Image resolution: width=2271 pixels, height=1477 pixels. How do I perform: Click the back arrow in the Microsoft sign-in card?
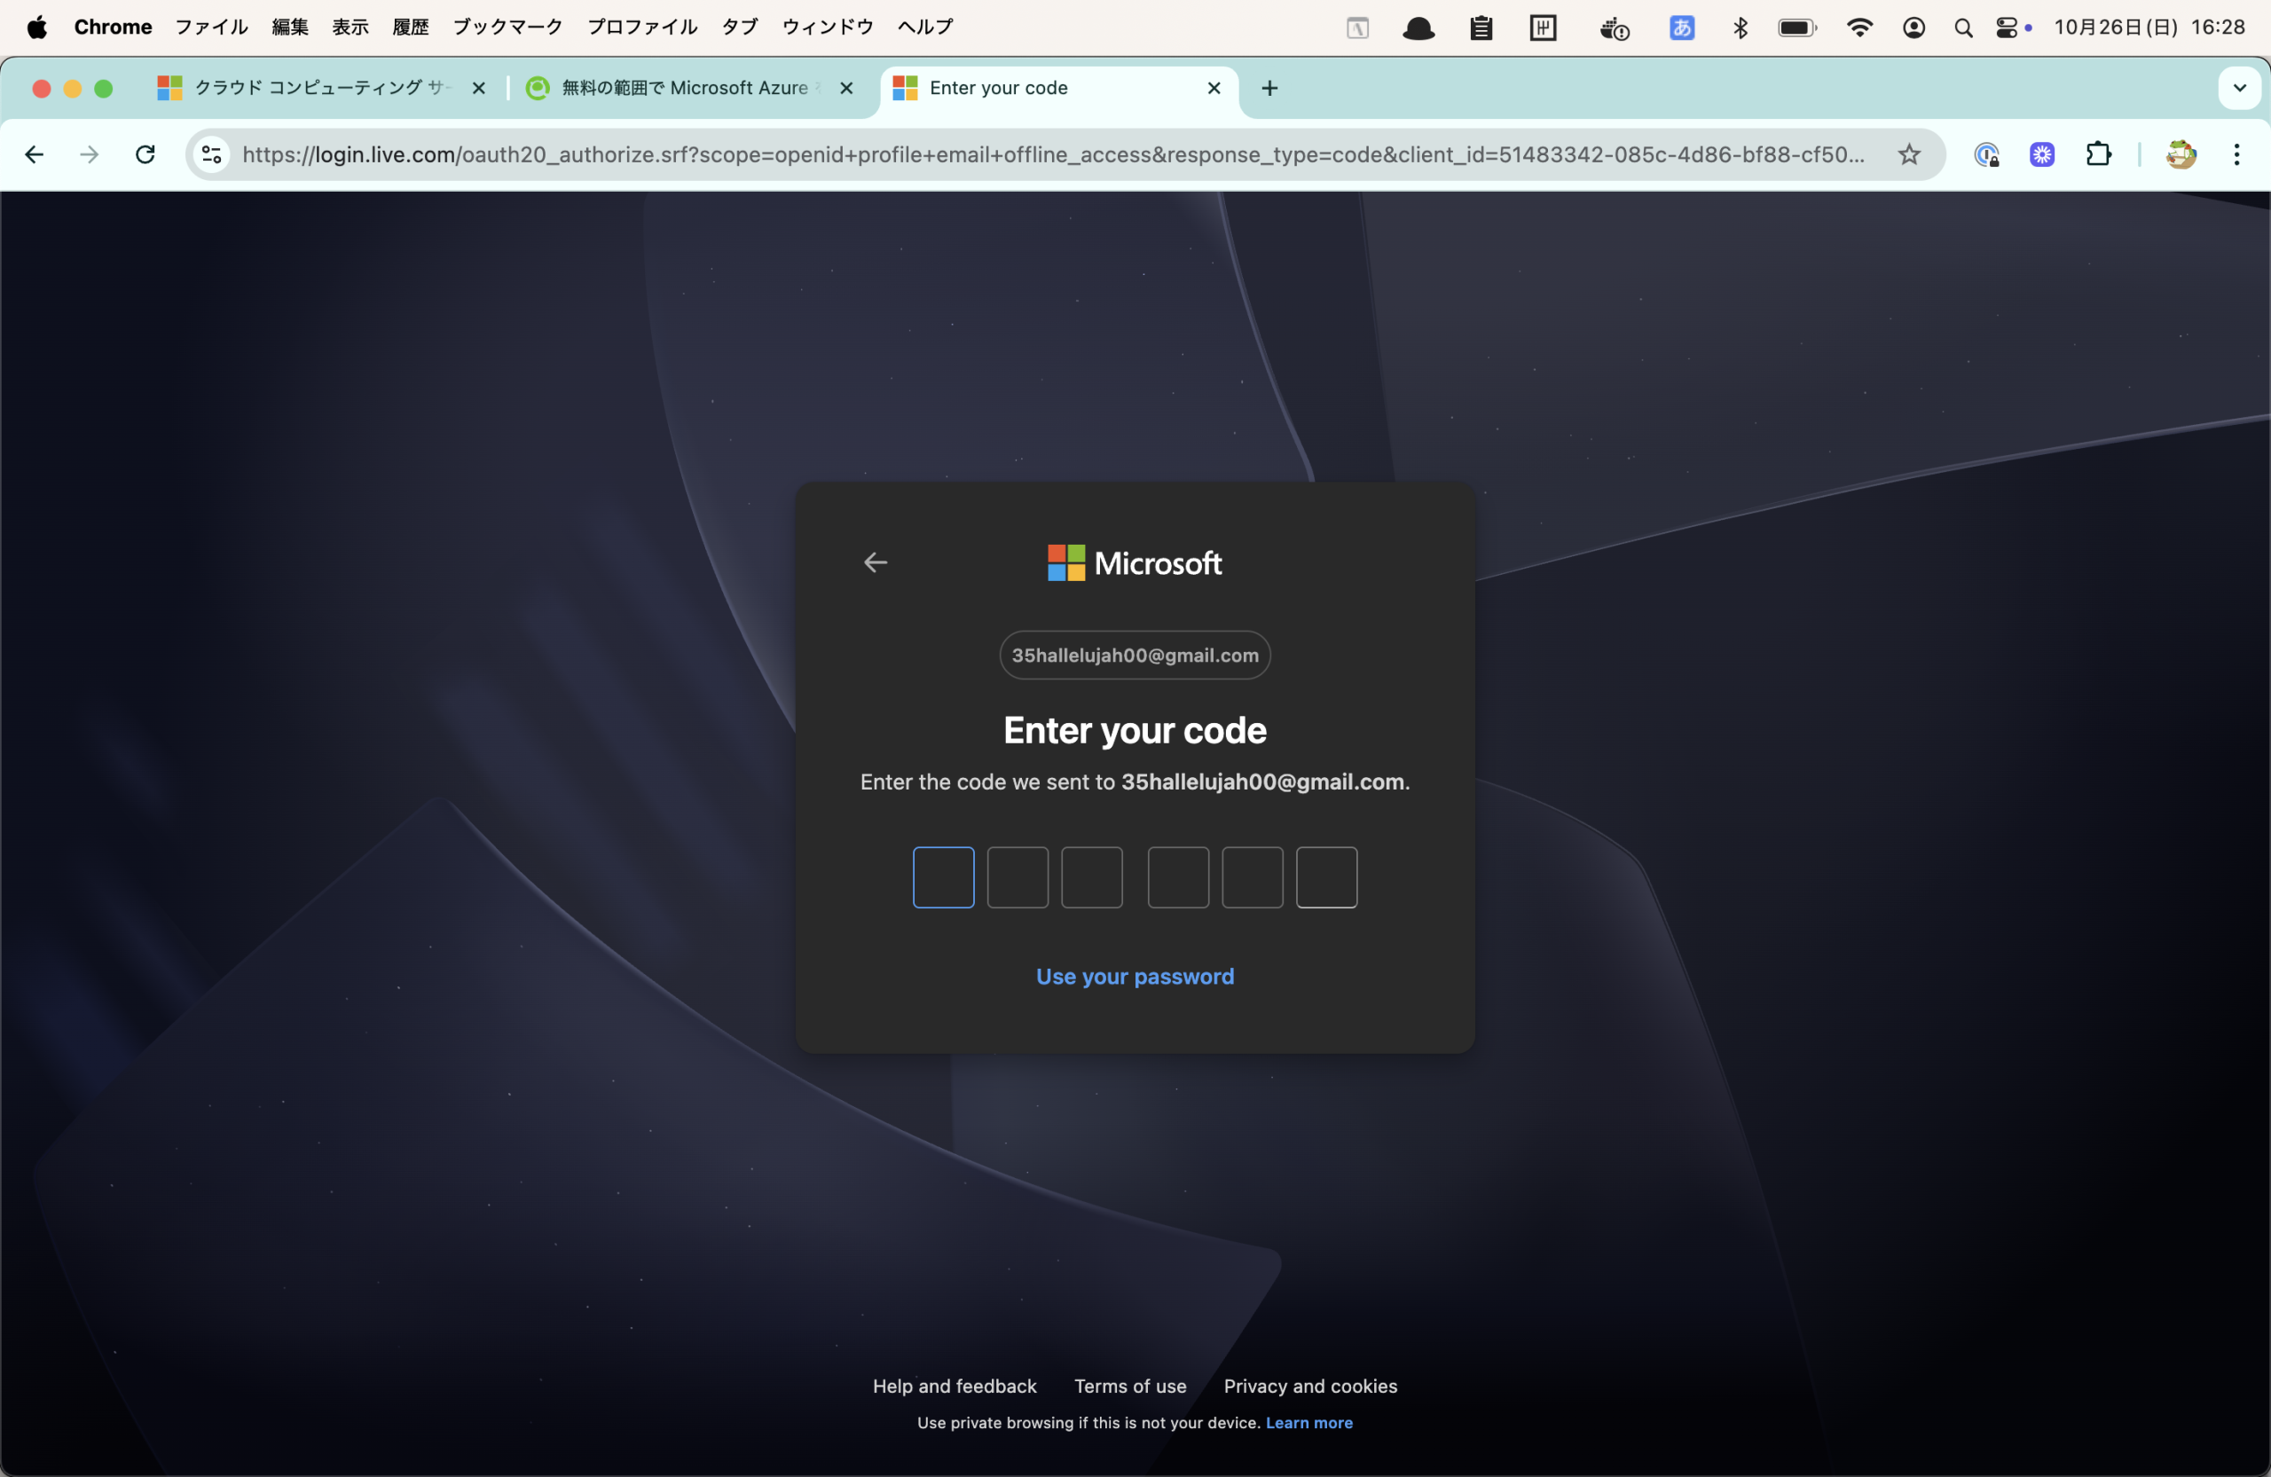875,563
